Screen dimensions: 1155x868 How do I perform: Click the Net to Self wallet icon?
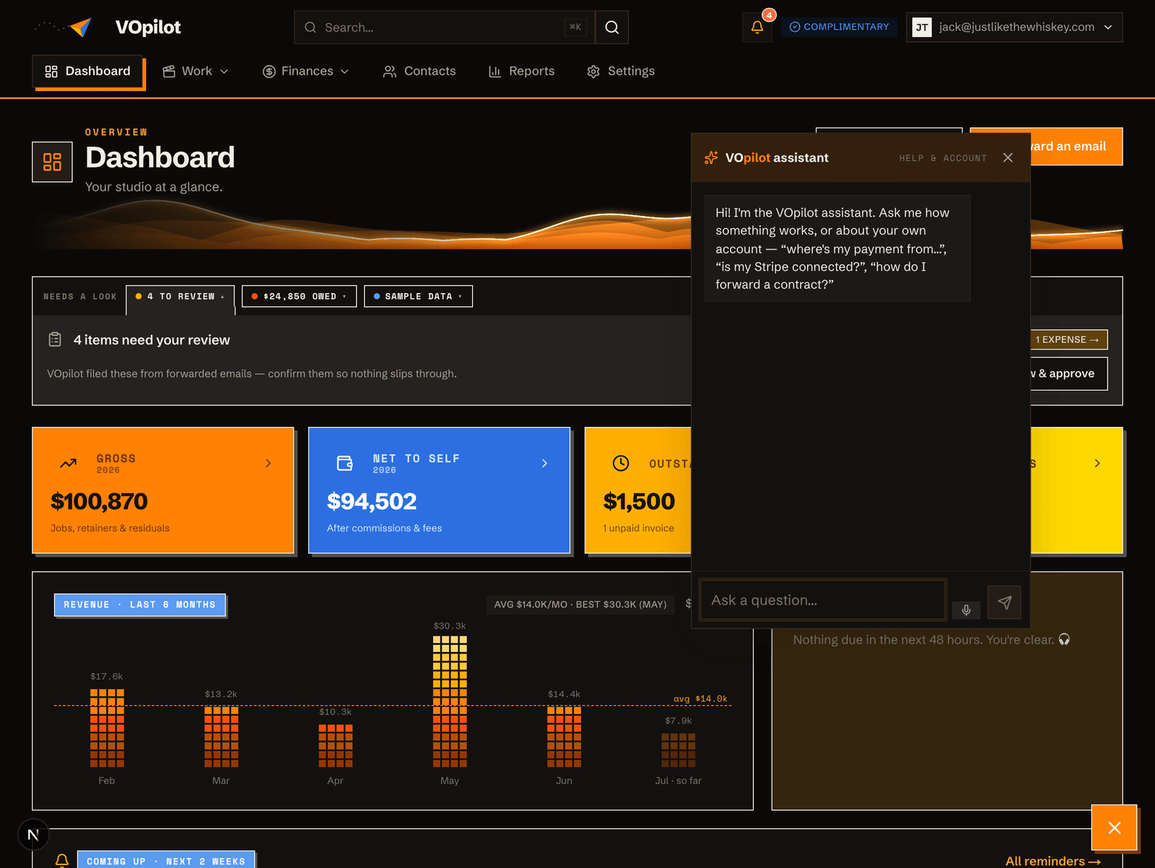(x=345, y=464)
